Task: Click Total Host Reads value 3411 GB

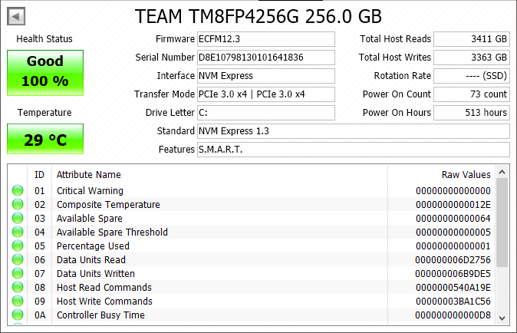Action: (472, 39)
